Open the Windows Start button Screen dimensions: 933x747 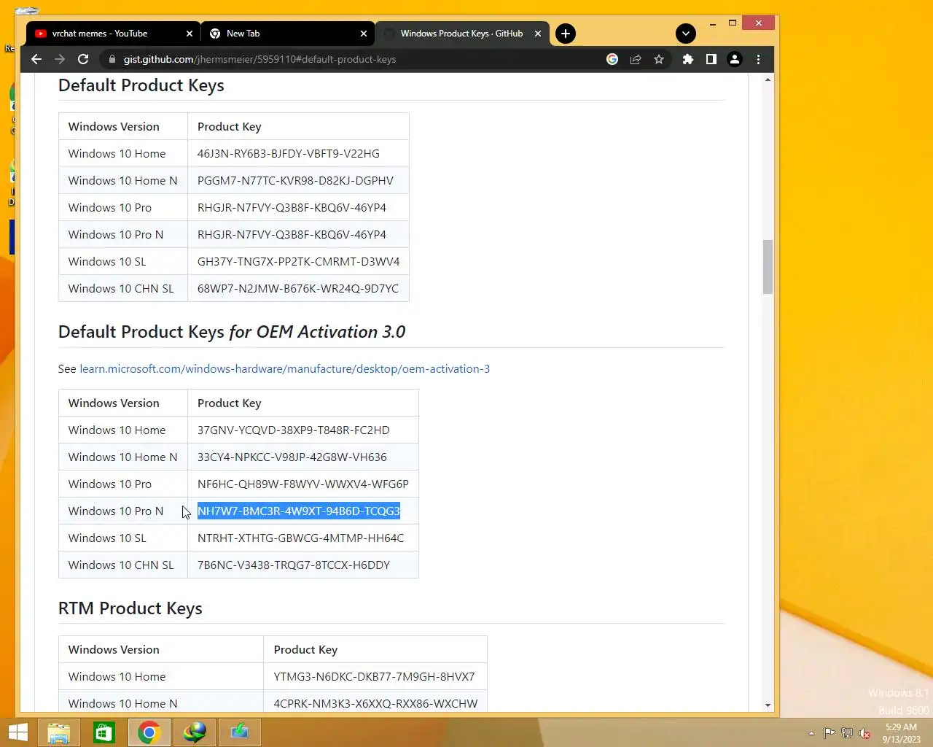coord(17,732)
